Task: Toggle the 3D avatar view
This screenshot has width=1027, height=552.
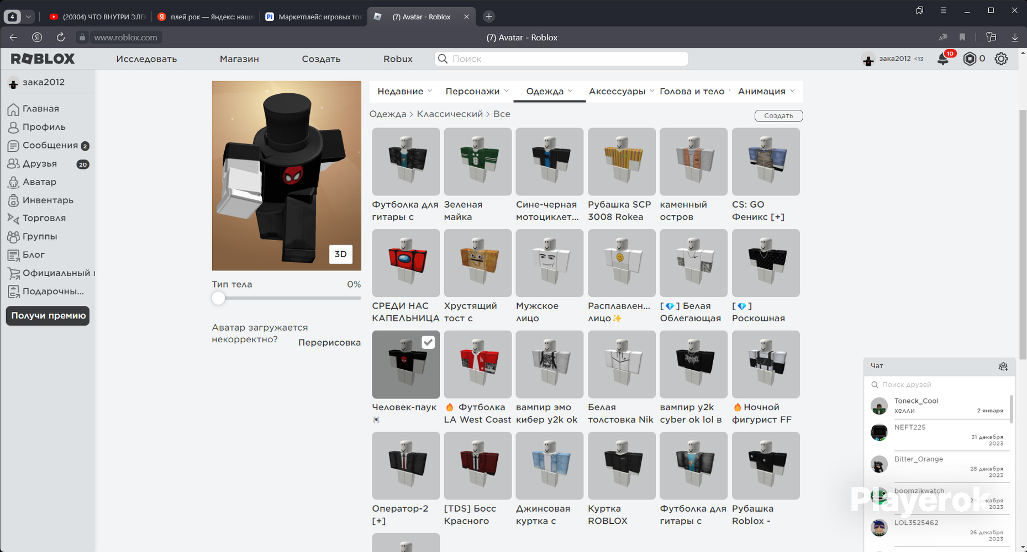Action: pos(340,254)
